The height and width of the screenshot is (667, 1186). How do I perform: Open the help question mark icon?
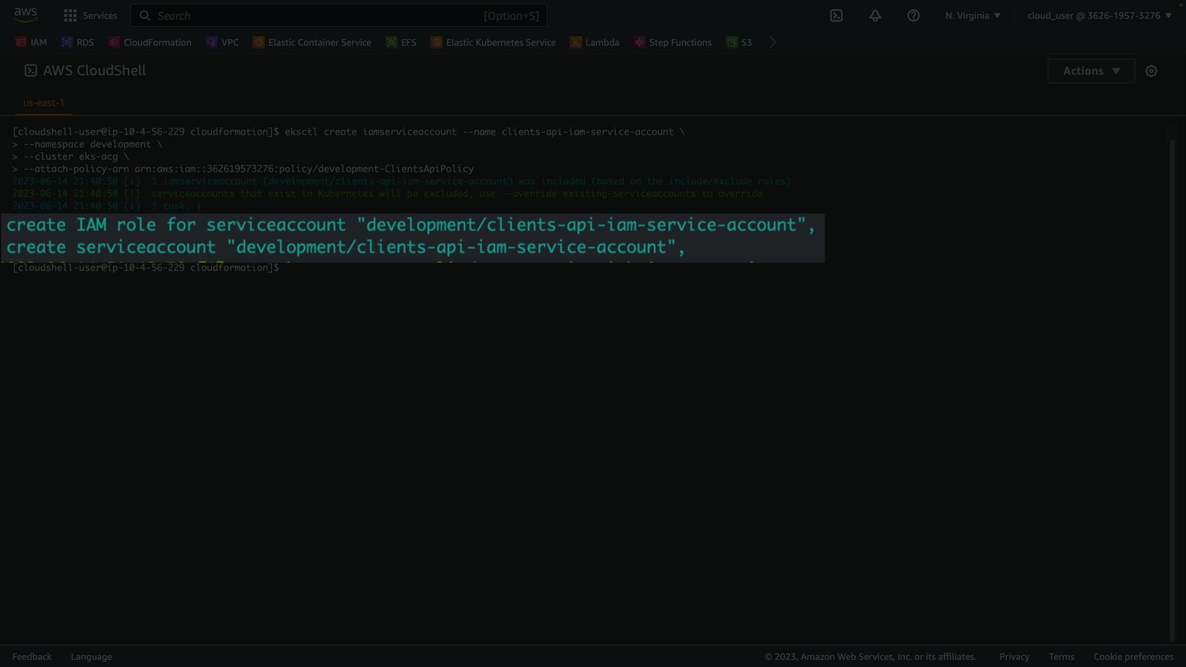[x=914, y=15]
